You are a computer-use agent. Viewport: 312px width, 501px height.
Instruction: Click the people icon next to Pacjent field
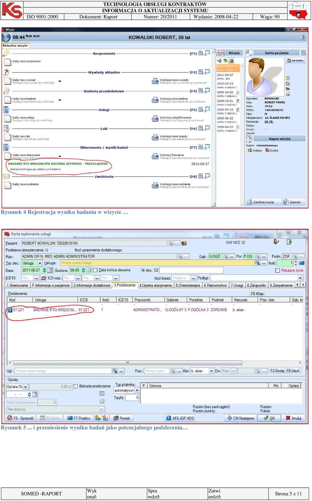pos(184,243)
